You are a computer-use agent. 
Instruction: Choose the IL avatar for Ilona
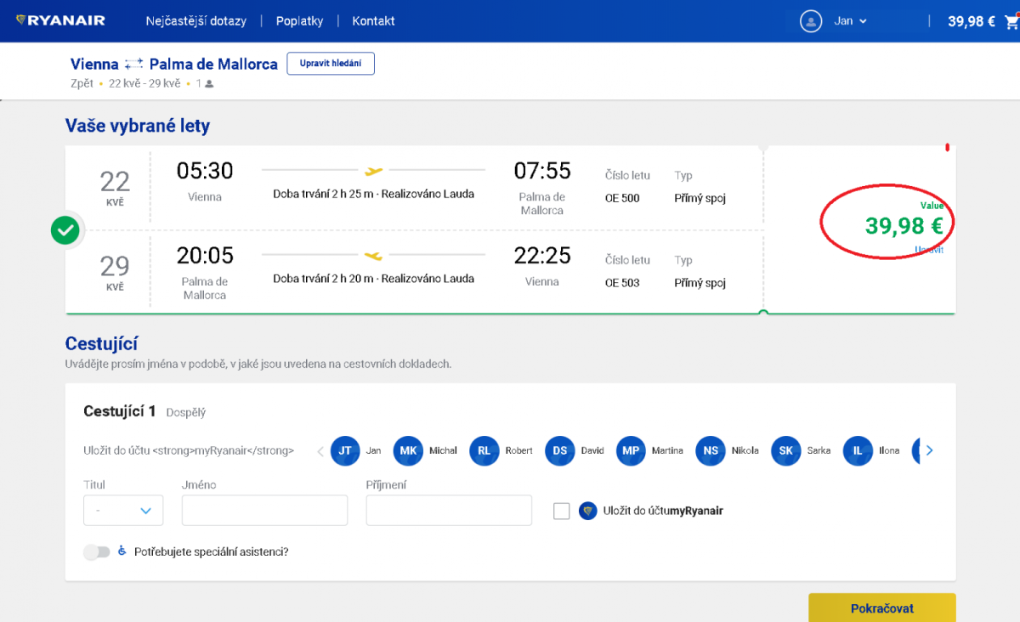point(857,450)
